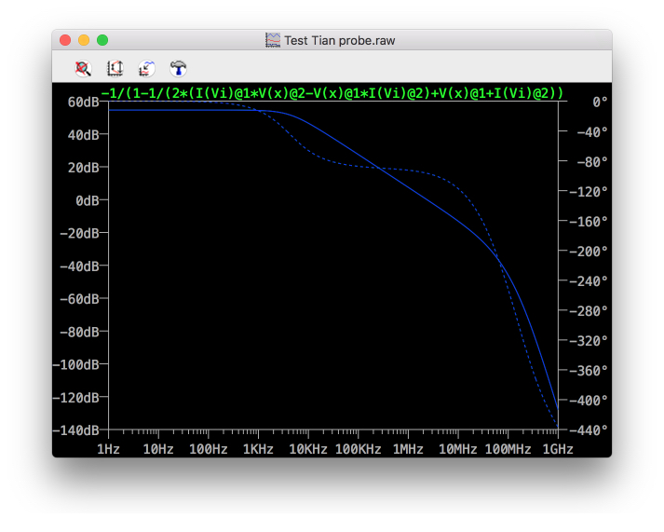Maximize the window with the green button
664x532 pixels.
pyautogui.click(x=102, y=40)
